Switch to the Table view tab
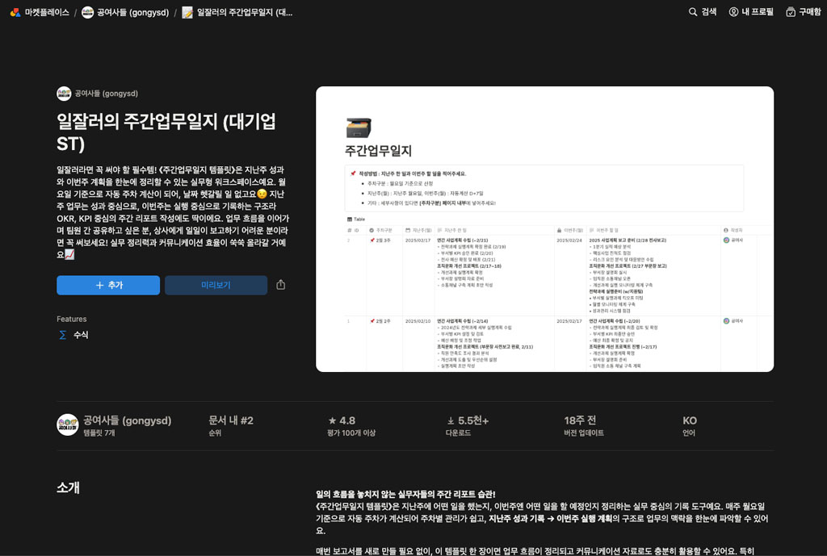Screen dimensions: 827x556 (358, 218)
